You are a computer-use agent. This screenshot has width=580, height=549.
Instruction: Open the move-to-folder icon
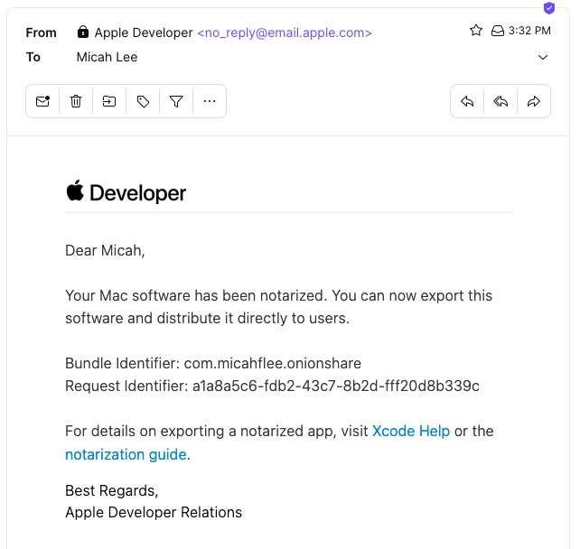click(x=109, y=101)
